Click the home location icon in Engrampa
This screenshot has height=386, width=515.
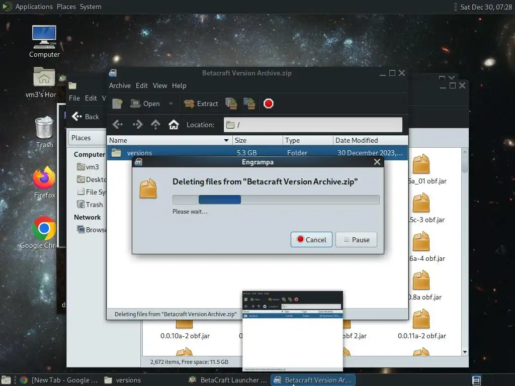point(174,125)
